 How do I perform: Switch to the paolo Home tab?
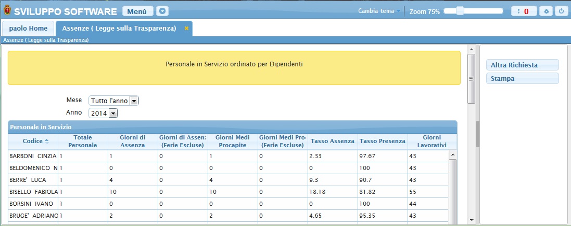(28, 29)
